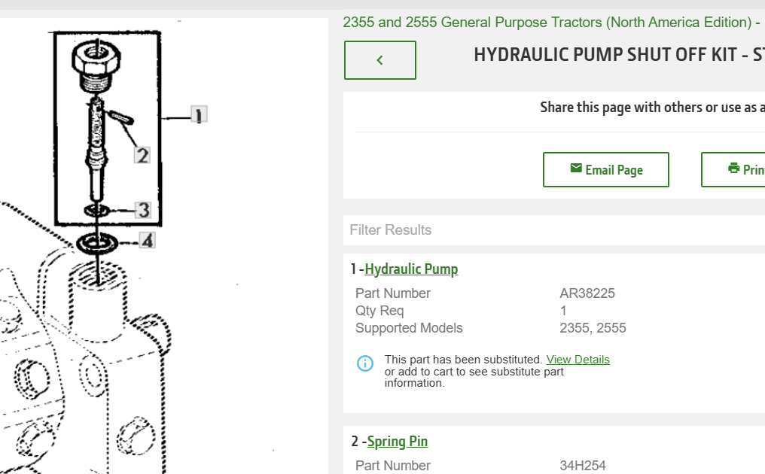Click the Email Page button

coord(606,170)
